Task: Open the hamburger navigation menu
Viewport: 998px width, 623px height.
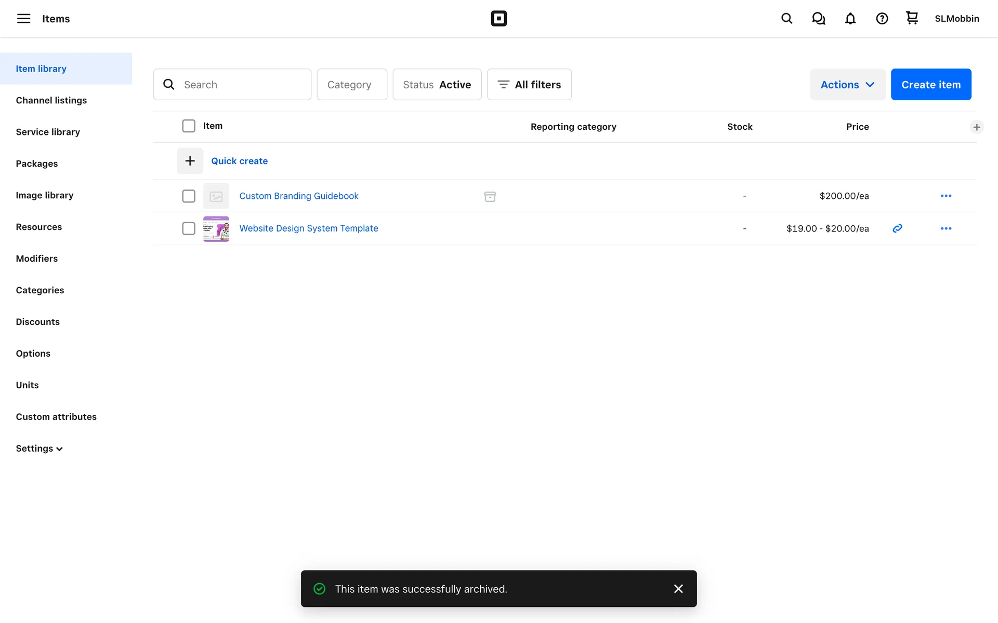Action: pos(23,19)
